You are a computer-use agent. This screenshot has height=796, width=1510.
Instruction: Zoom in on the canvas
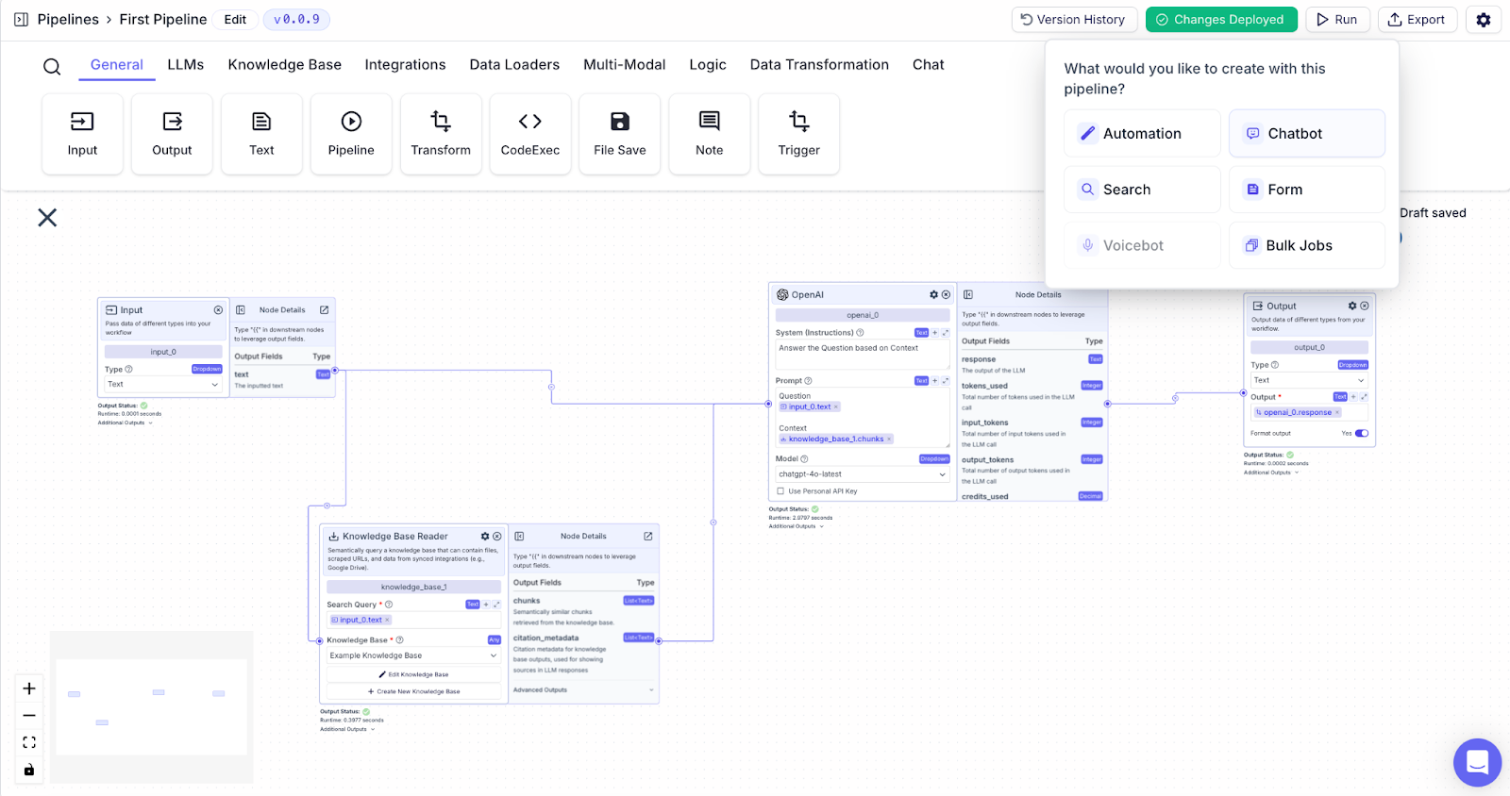click(29, 688)
